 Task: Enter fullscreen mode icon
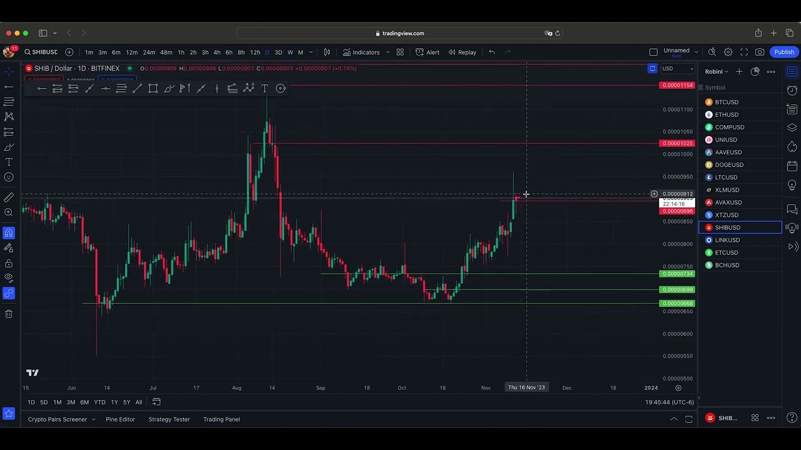744,52
